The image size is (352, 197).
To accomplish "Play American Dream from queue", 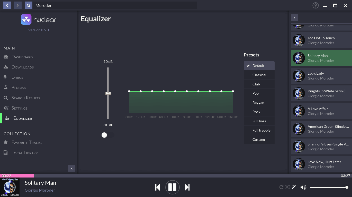I will [321, 129].
